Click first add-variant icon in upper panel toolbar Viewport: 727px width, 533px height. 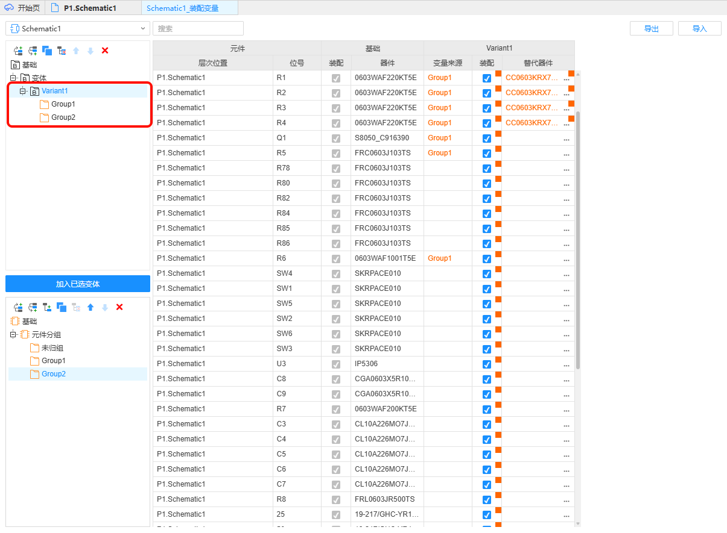point(18,51)
